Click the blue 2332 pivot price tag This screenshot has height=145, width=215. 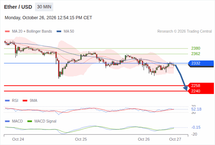click(x=201, y=63)
